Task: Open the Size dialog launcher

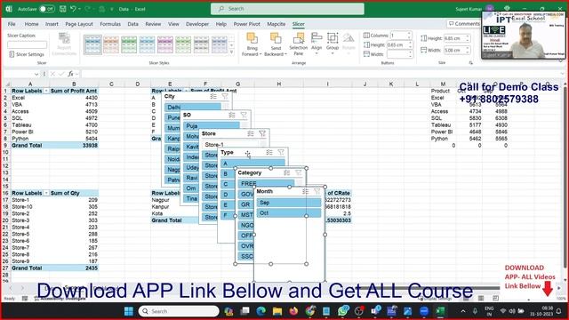Action: (470, 63)
